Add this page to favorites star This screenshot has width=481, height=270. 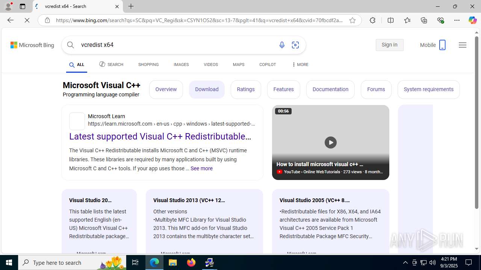(352, 20)
